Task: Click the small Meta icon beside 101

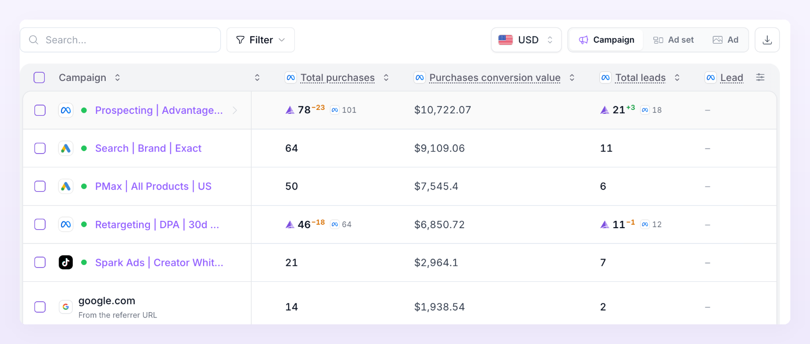Action: (x=335, y=110)
